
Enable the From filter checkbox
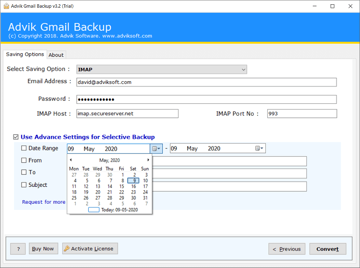click(24, 160)
